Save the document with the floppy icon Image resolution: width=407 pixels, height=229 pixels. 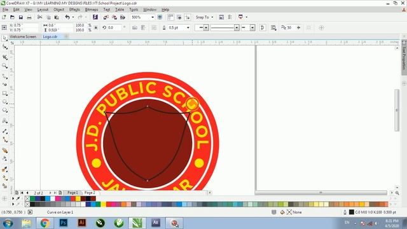[x=21, y=17]
